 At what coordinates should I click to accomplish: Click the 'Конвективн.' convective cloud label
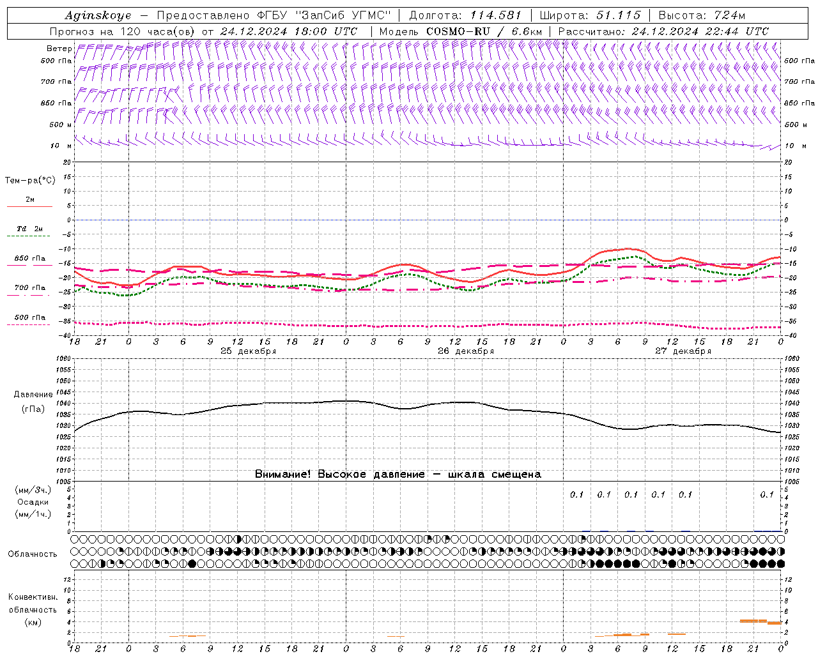[33, 597]
